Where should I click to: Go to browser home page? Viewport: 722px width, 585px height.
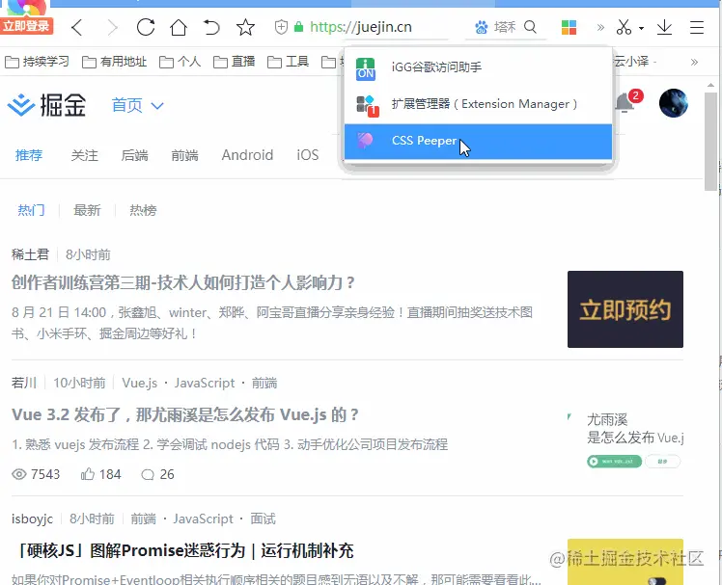[179, 27]
